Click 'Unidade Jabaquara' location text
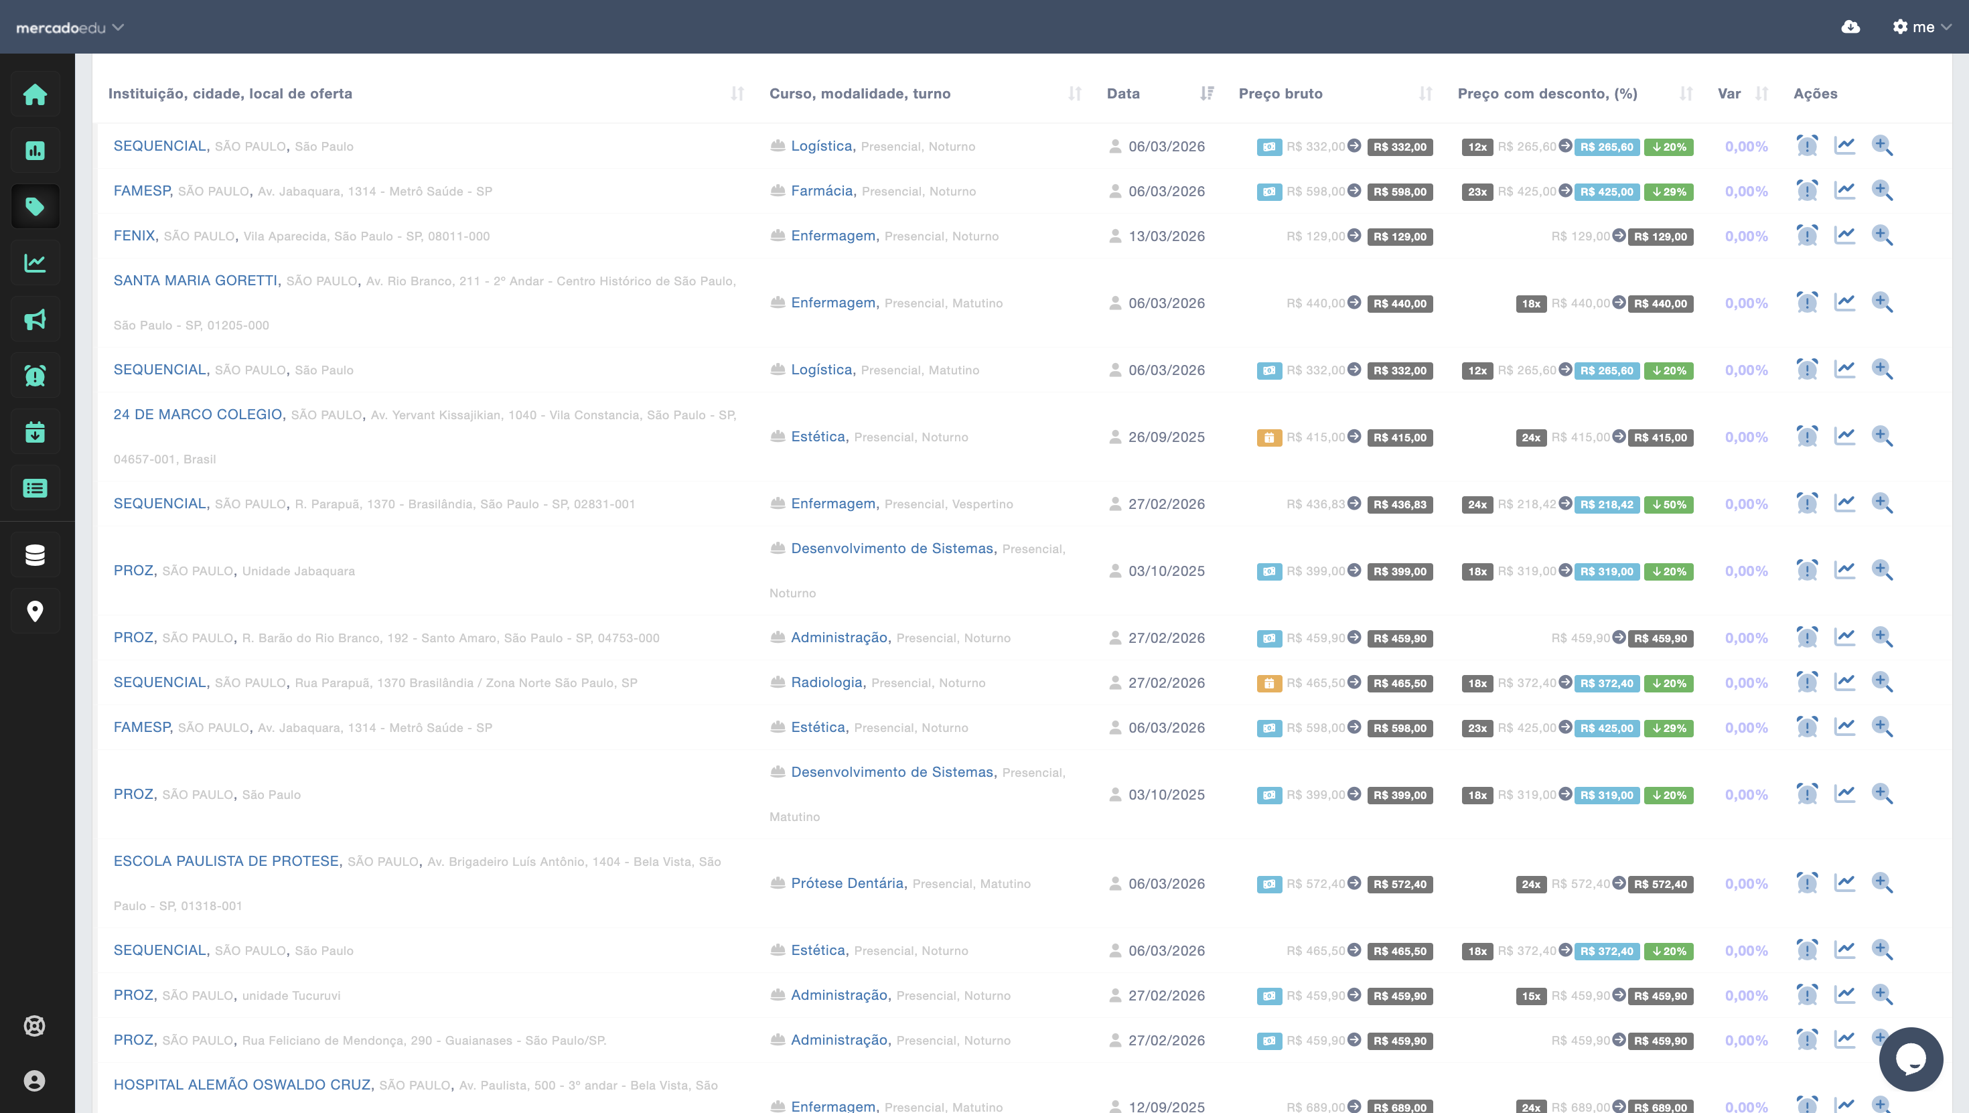This screenshot has height=1113, width=1969. [298, 571]
